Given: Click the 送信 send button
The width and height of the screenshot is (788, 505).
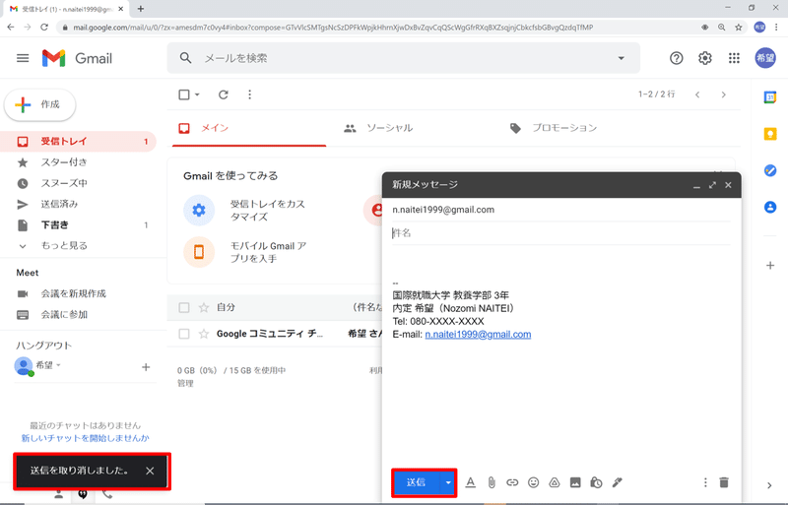Looking at the screenshot, I should (416, 483).
